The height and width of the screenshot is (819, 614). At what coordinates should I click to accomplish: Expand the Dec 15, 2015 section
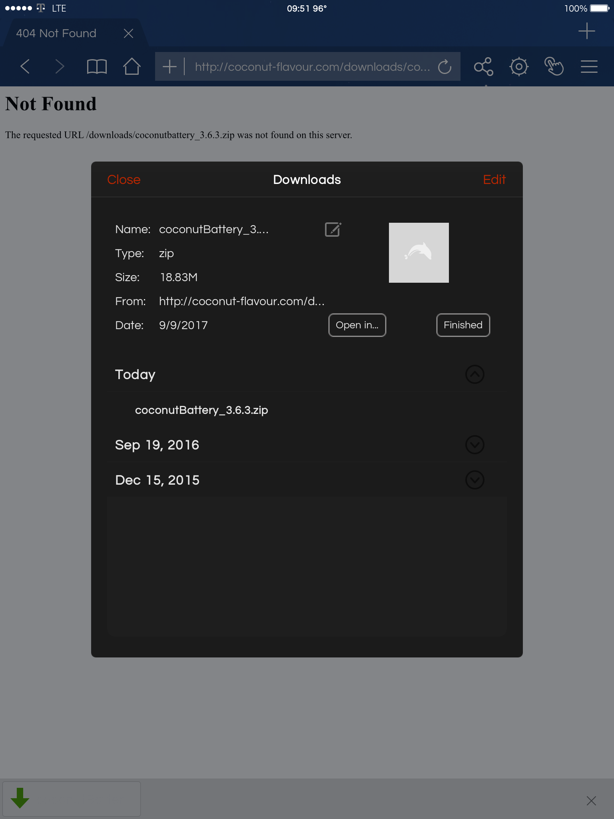coord(475,480)
